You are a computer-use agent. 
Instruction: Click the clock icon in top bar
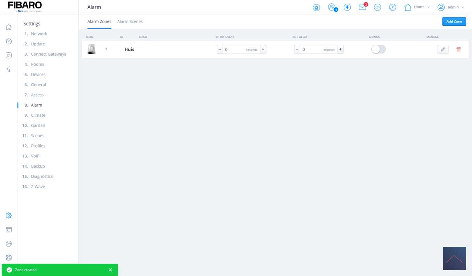[392, 7]
